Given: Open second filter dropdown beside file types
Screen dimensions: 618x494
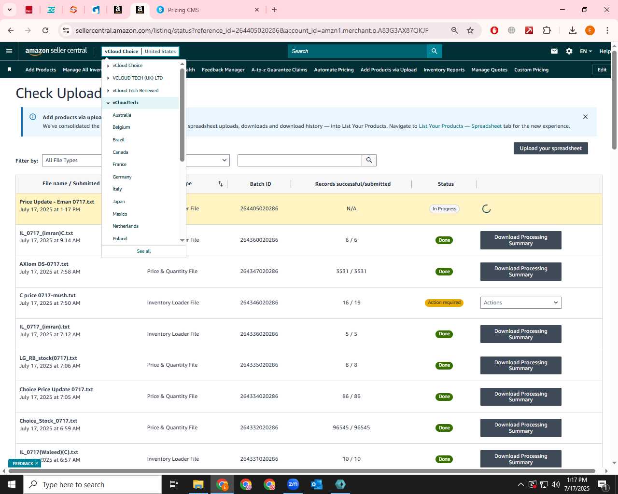Looking at the screenshot, I should click(208, 160).
